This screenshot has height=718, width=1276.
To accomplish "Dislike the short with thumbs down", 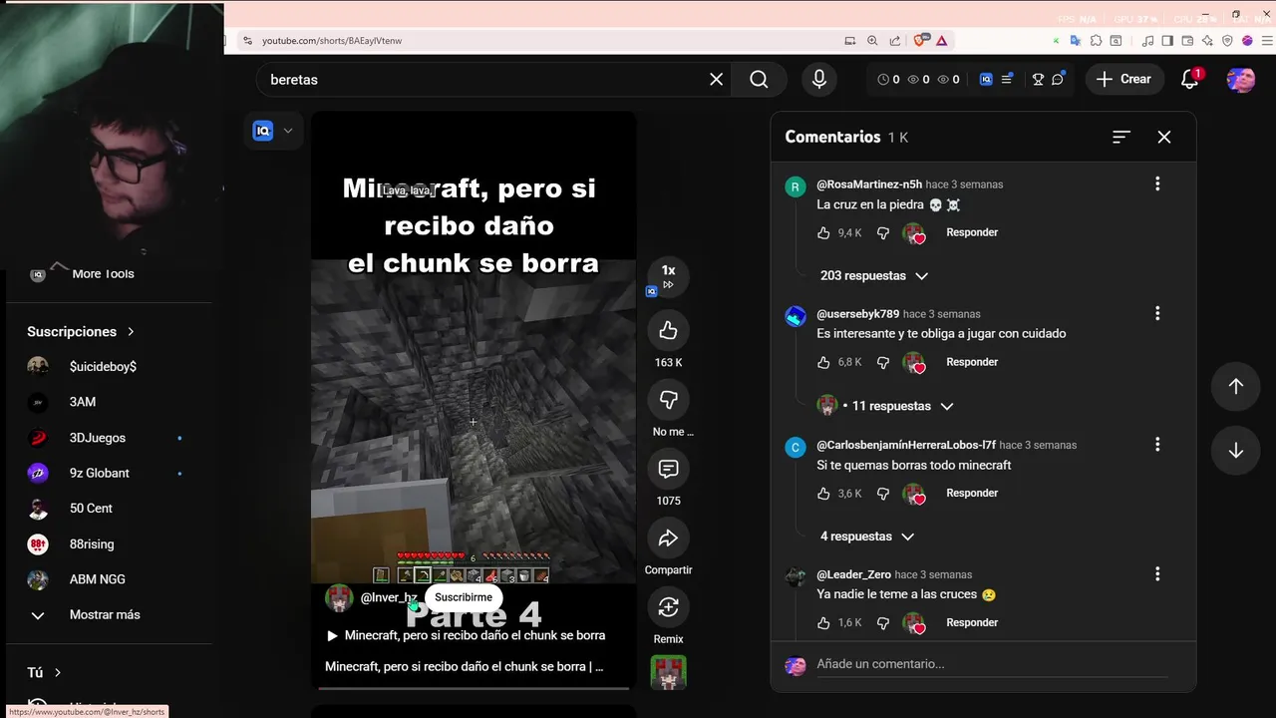I will pyautogui.click(x=668, y=400).
